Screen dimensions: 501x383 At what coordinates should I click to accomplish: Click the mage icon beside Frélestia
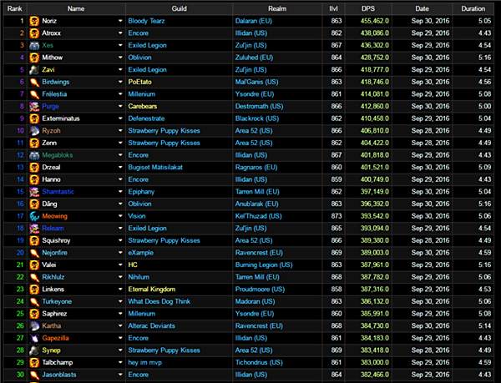tap(34, 94)
